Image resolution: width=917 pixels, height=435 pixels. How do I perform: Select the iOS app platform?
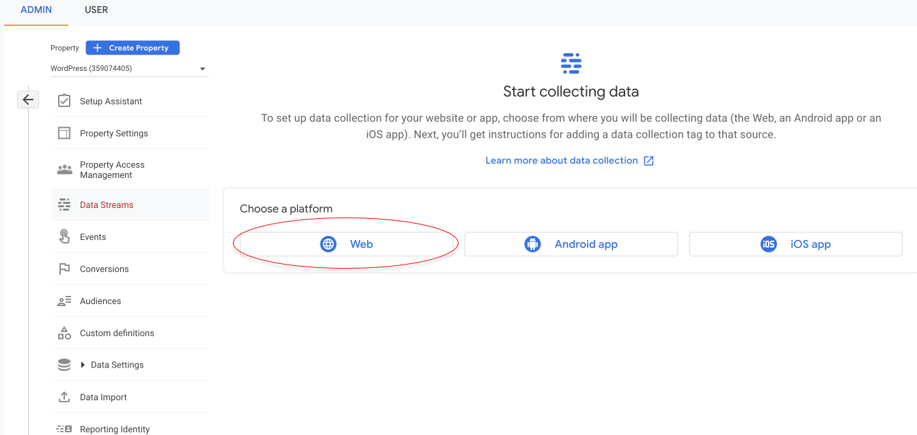tap(795, 243)
